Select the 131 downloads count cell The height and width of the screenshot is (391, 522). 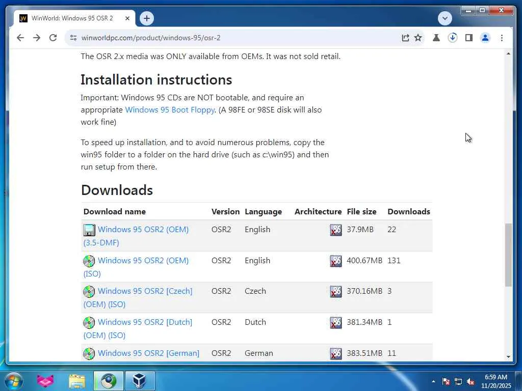(394, 260)
